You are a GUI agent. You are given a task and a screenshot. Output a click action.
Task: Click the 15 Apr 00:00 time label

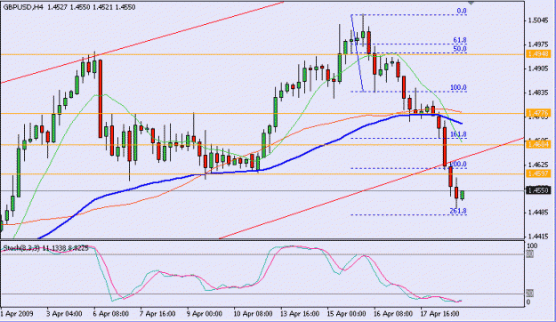coord(346,314)
